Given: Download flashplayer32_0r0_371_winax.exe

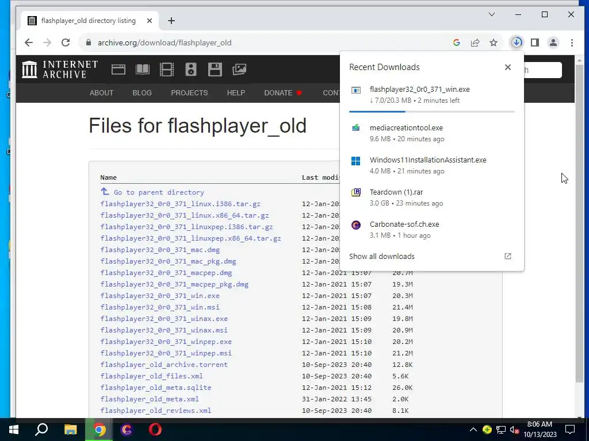Looking at the screenshot, I should pyautogui.click(x=164, y=319).
